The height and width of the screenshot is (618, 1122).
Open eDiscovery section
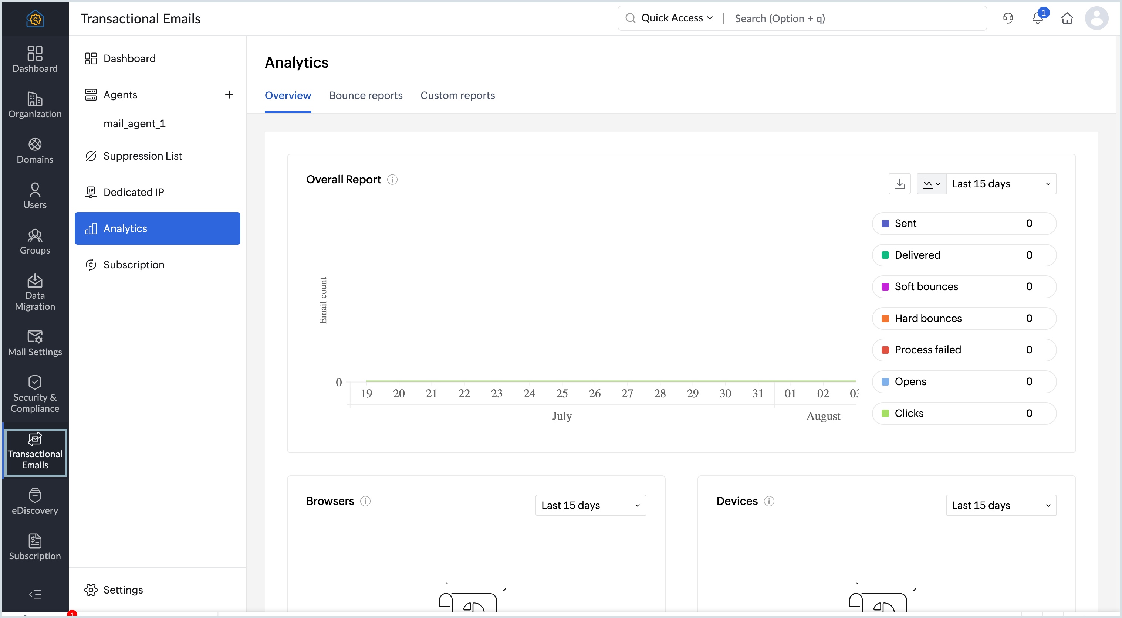point(35,501)
